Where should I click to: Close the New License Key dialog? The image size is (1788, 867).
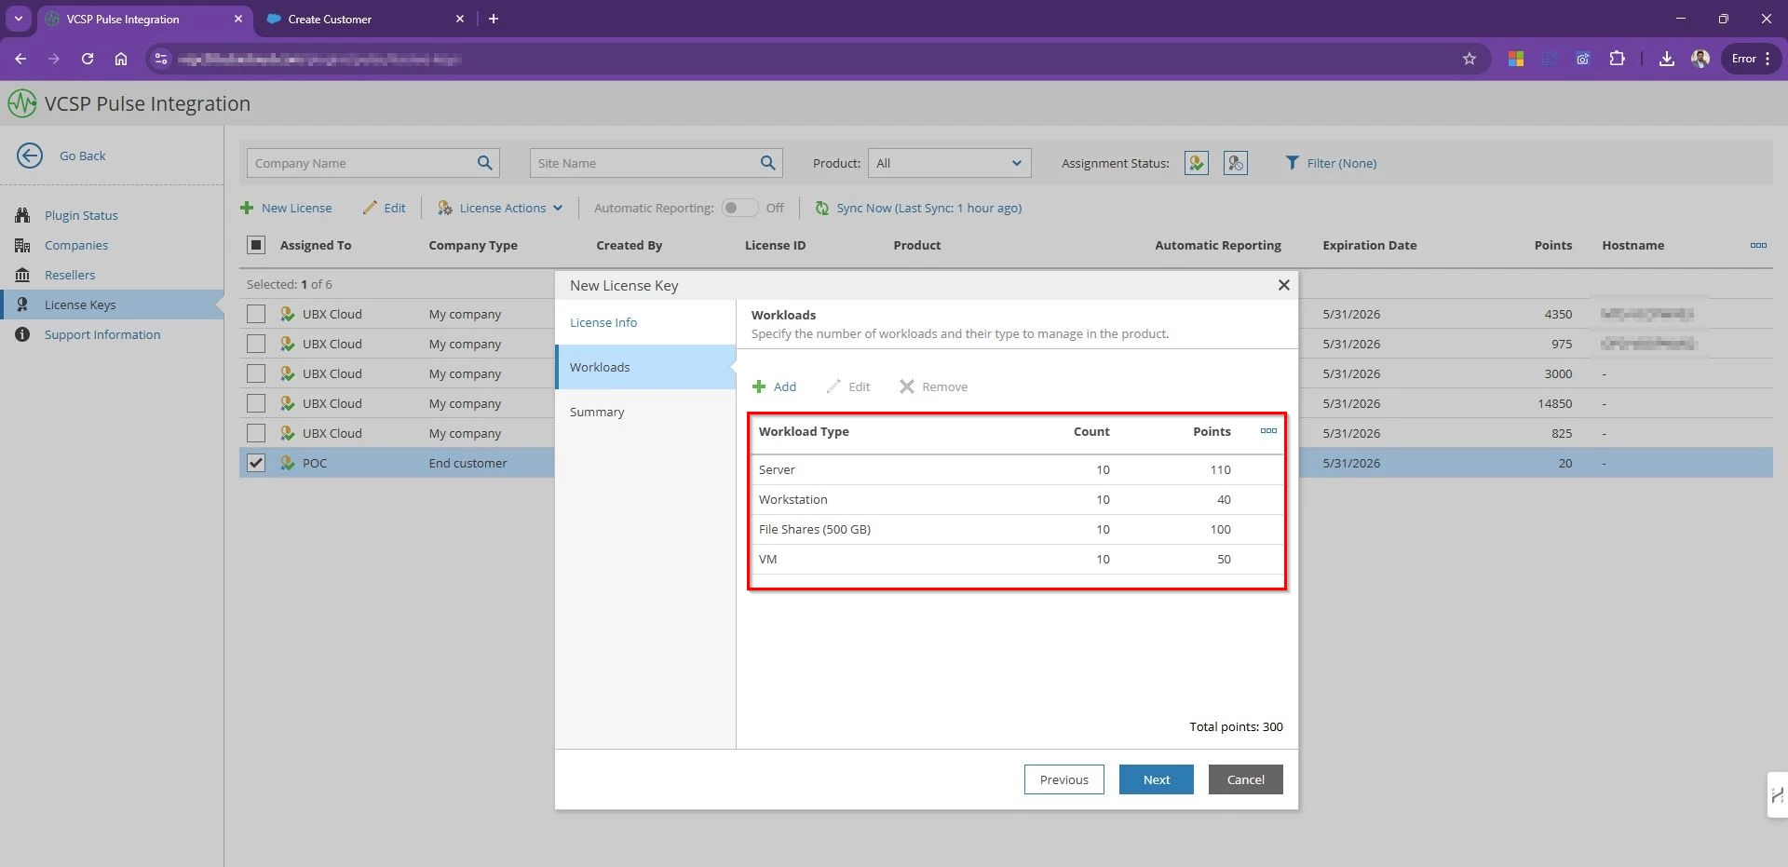1283,285
